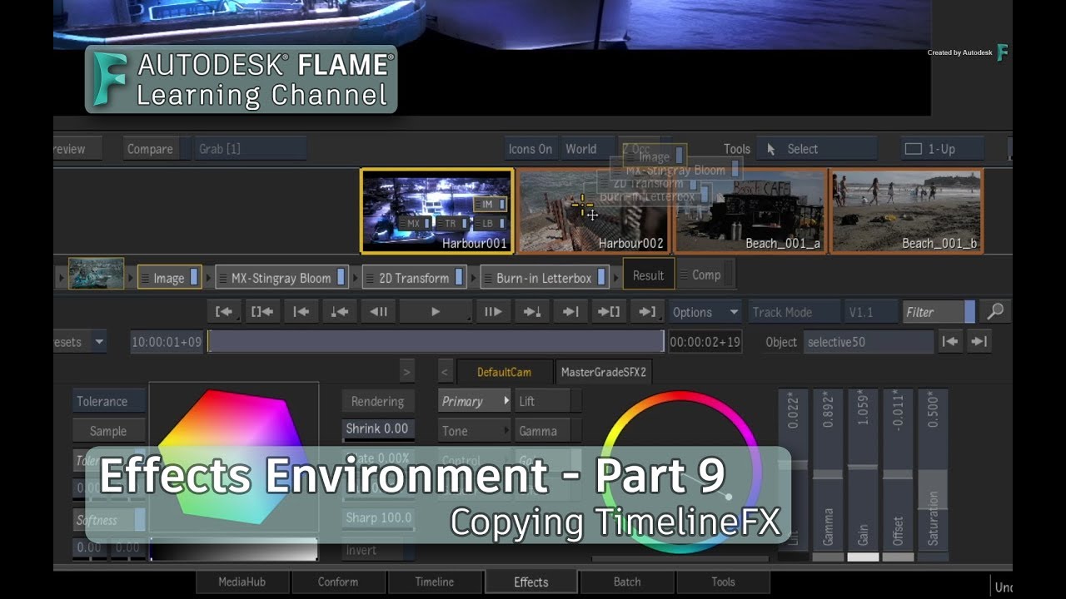
Task: Step back one frame
Action: (378, 312)
